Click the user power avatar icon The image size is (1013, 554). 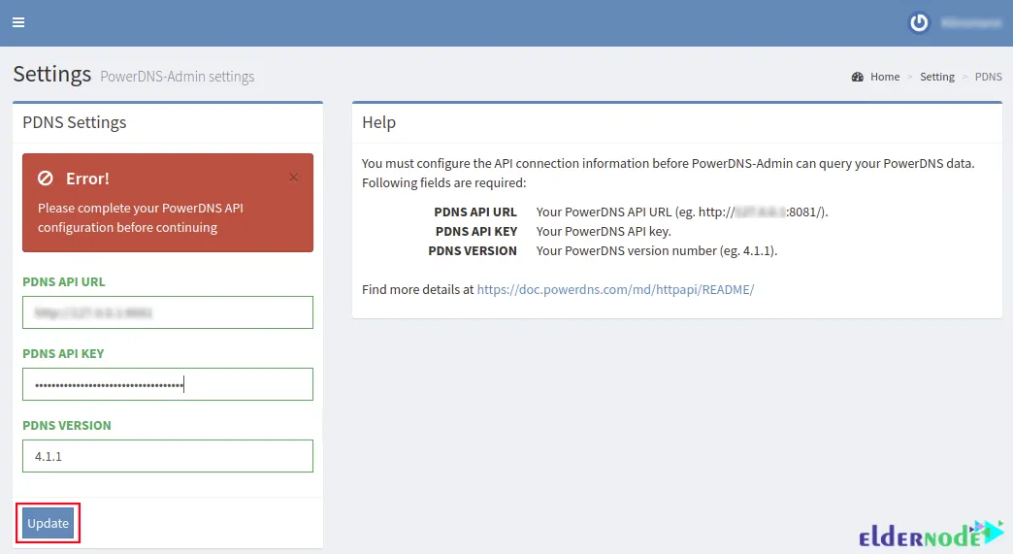point(919,22)
